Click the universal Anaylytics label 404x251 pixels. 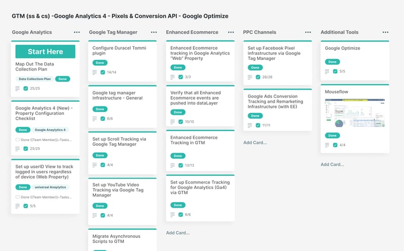50,187
